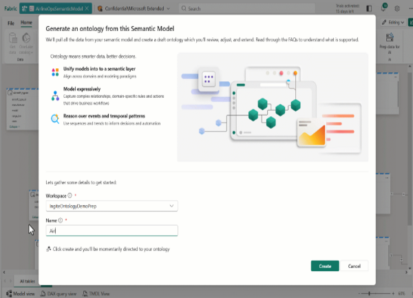Screen dimensions: 413x298
Task: Click the Model expressively icon
Action: point(55,96)
